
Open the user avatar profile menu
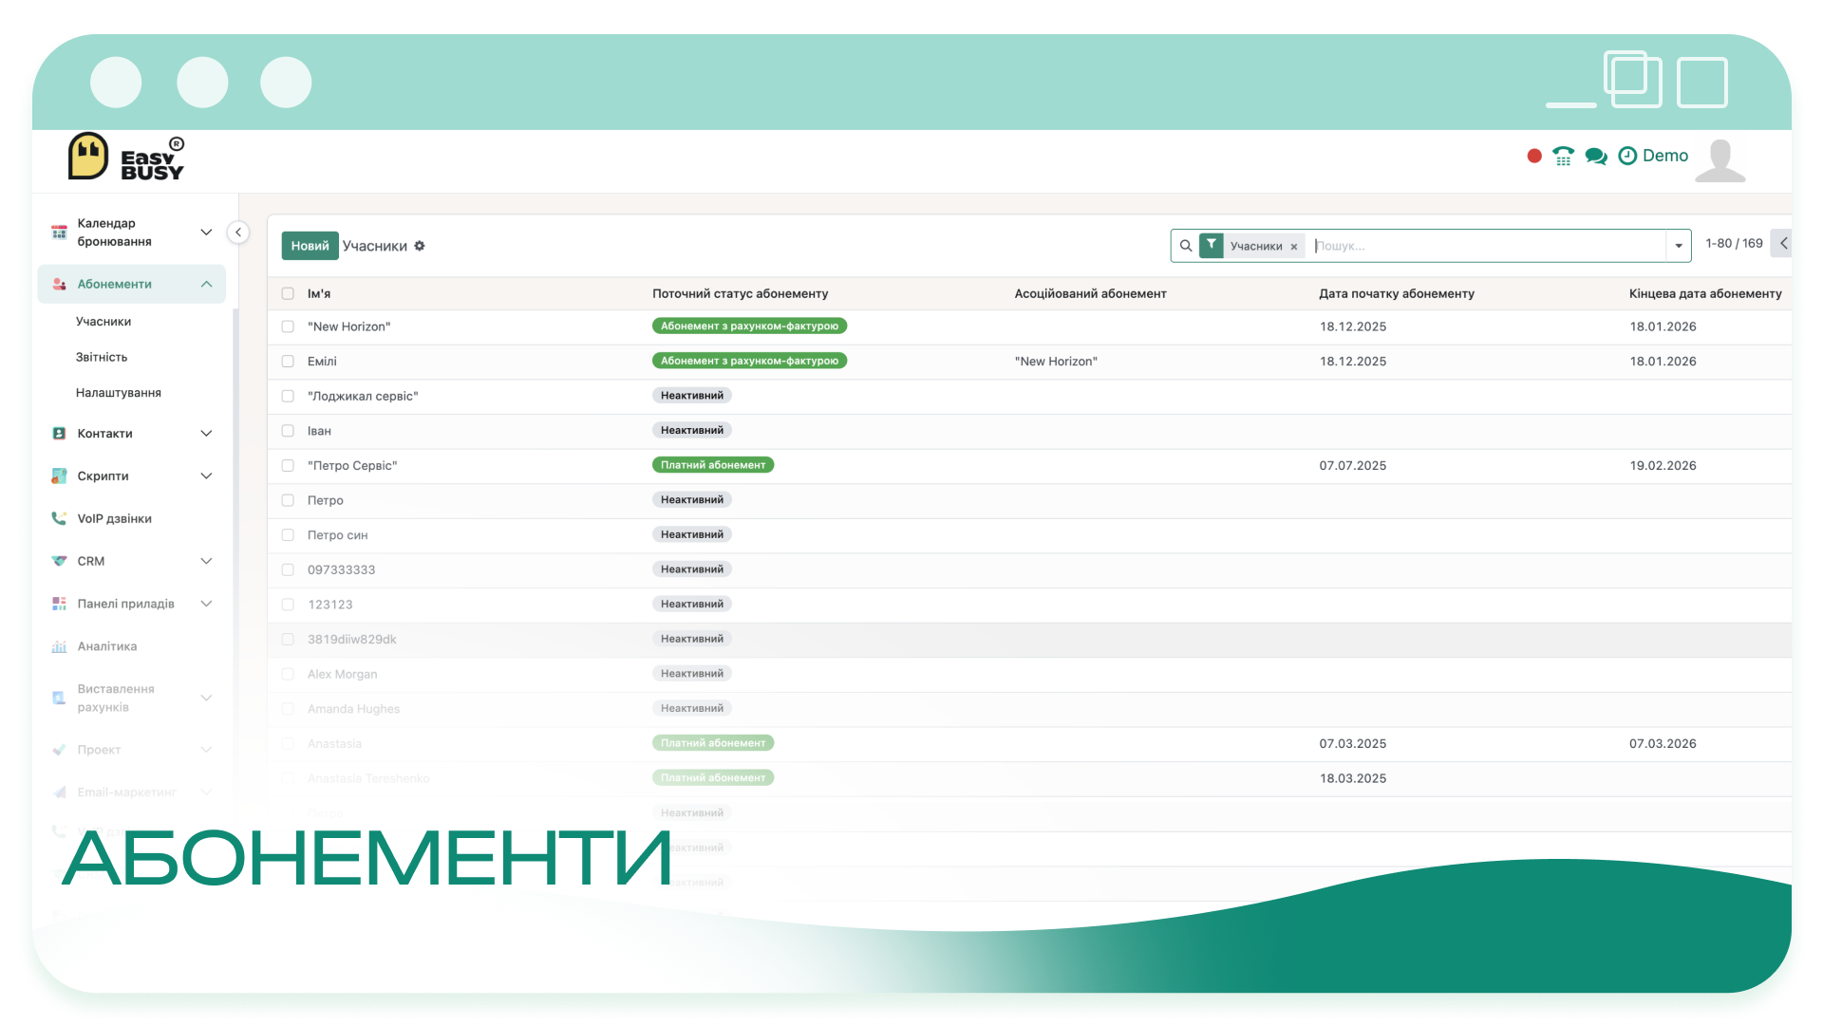pyautogui.click(x=1720, y=159)
